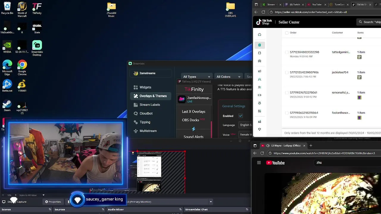Click customer name jackietee704
The image size is (381, 214).
[x=340, y=73]
